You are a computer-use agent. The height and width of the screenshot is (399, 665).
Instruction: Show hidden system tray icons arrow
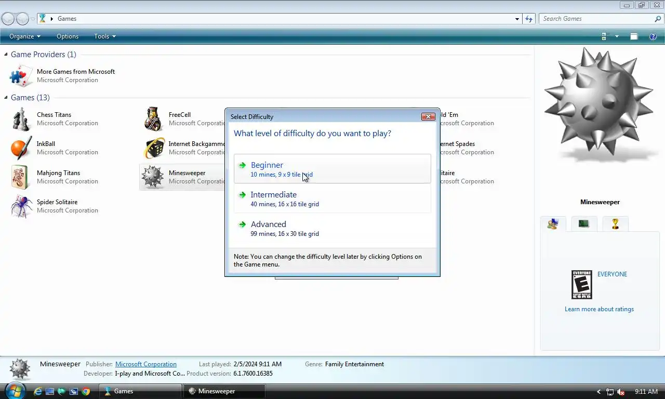pos(598,392)
